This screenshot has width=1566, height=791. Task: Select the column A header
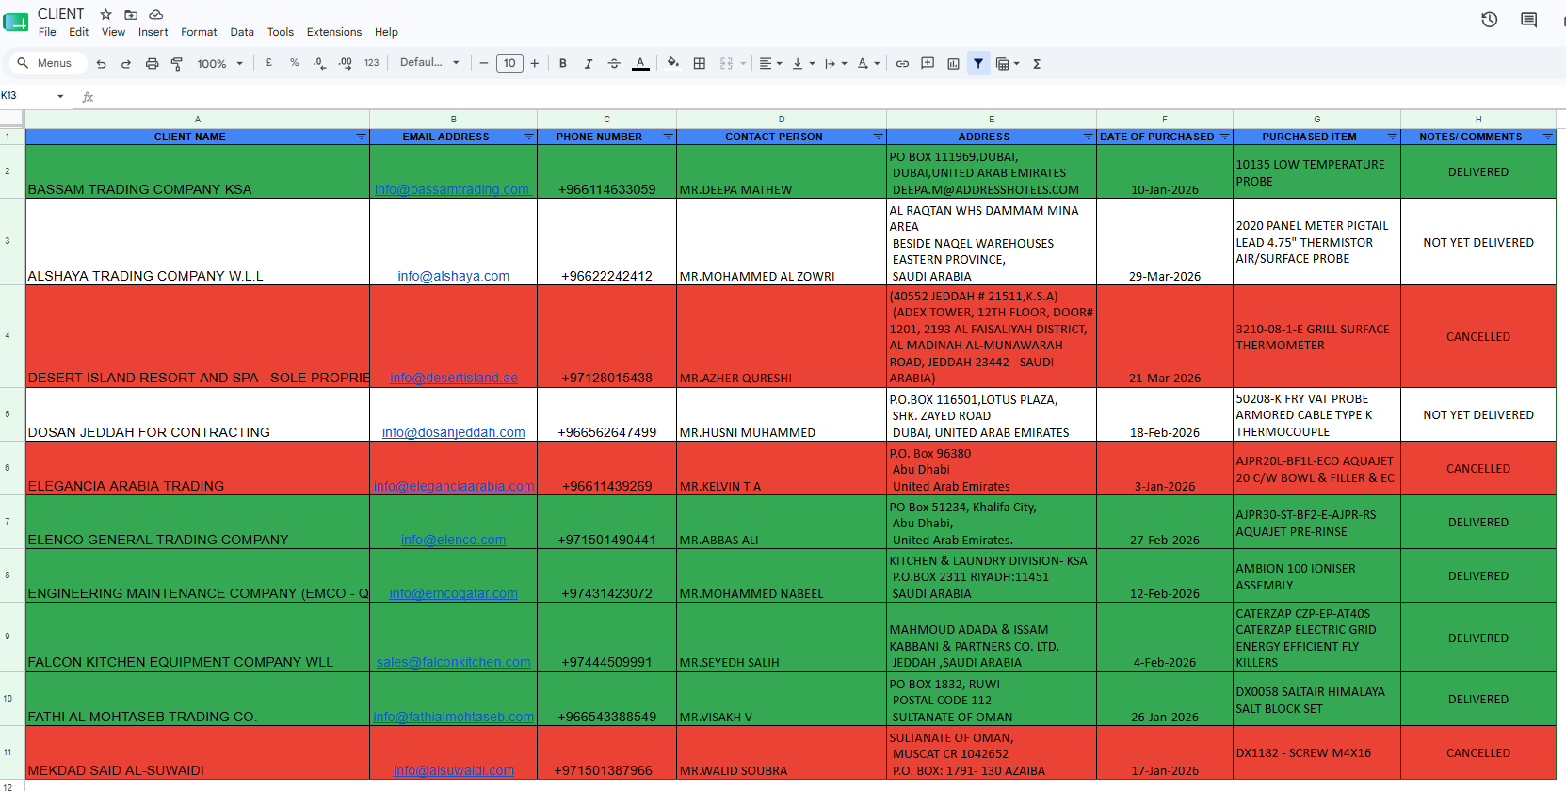197,120
